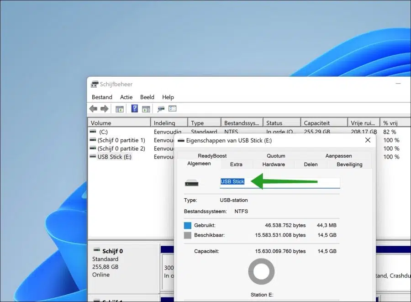
Task: Switch to the Aanpassen tab
Action: click(338, 156)
